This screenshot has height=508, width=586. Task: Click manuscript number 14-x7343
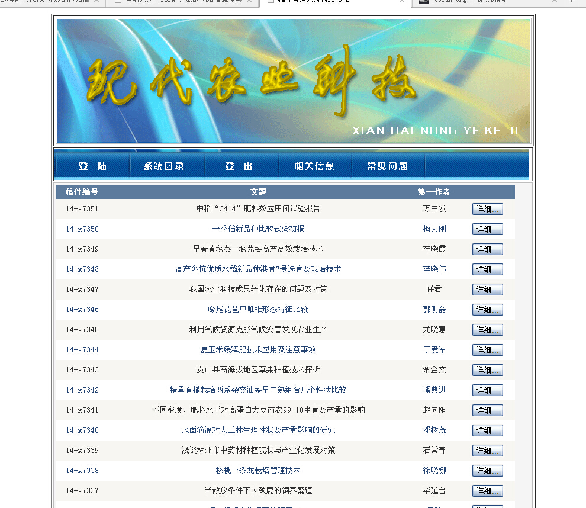pyautogui.click(x=82, y=371)
